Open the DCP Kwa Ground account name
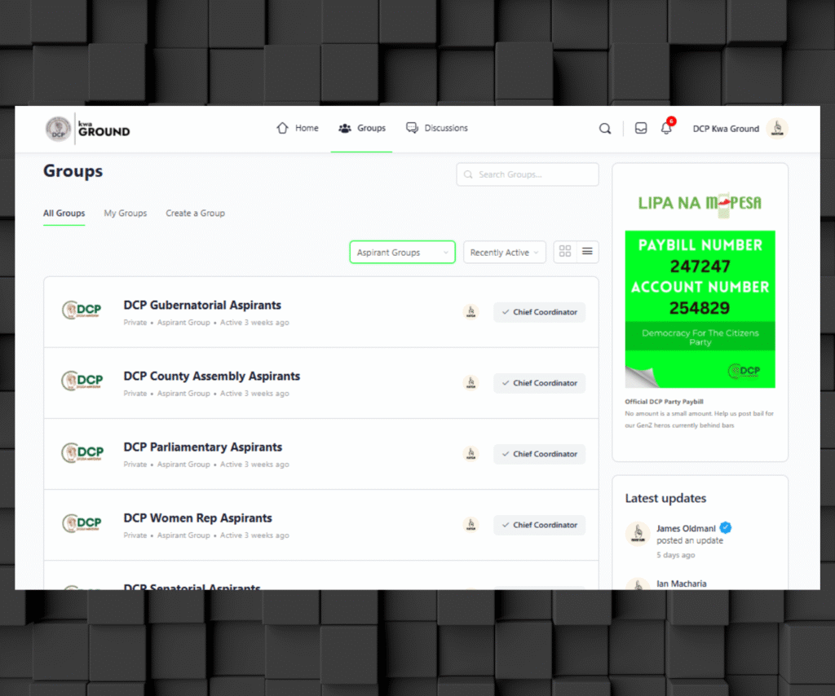 point(726,129)
